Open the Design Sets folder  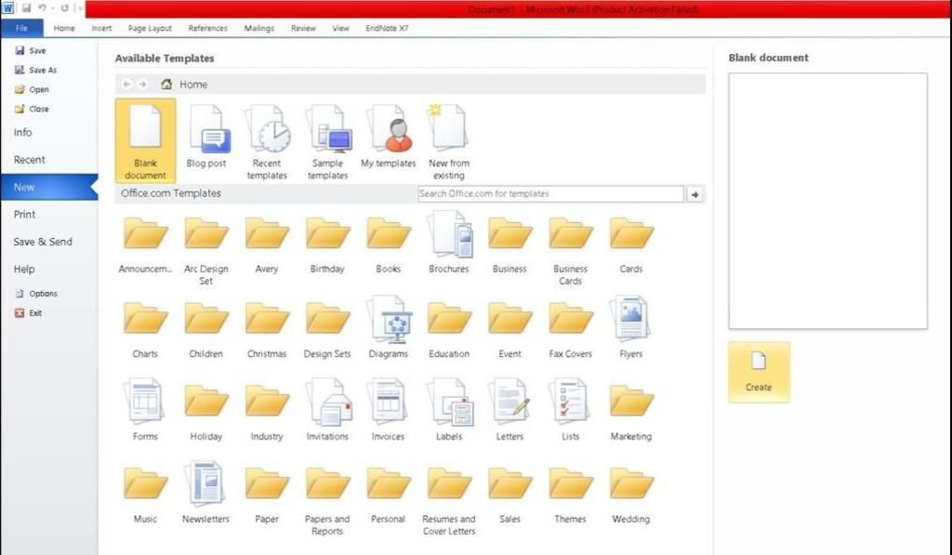(327, 328)
